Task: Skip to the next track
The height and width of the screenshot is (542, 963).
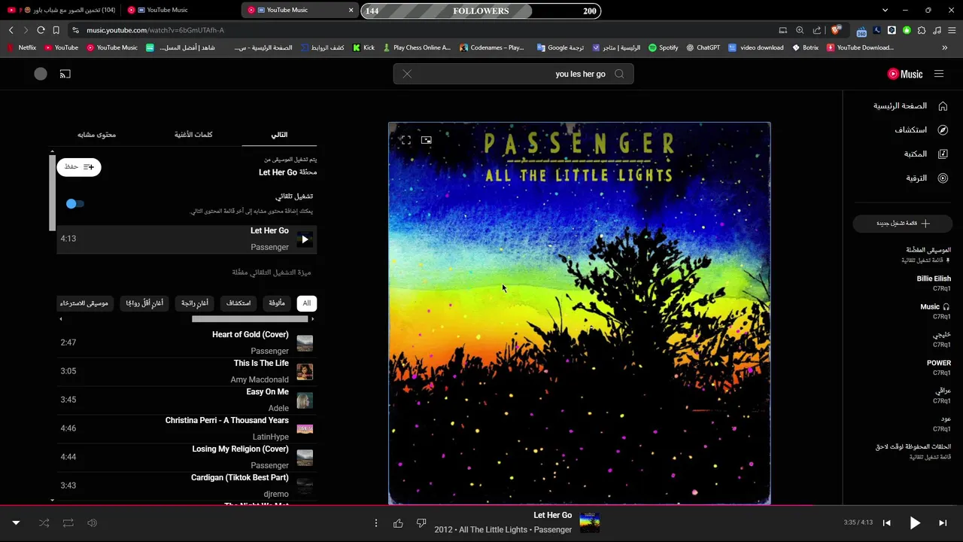Action: click(943, 523)
